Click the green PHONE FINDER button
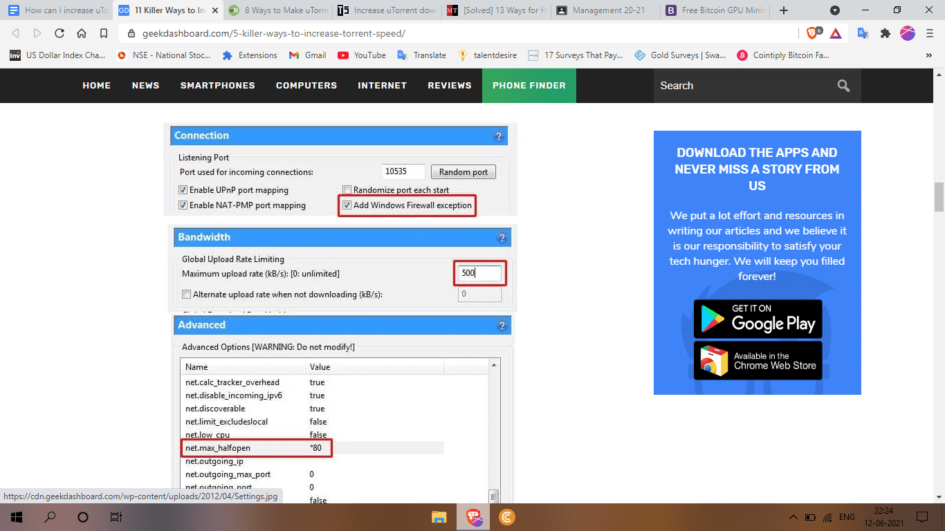945x531 pixels. (529, 86)
